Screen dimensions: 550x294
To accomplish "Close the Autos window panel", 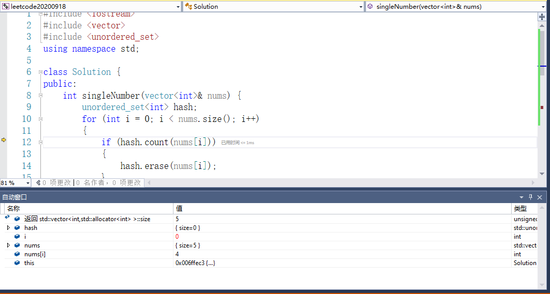I will coord(540,197).
